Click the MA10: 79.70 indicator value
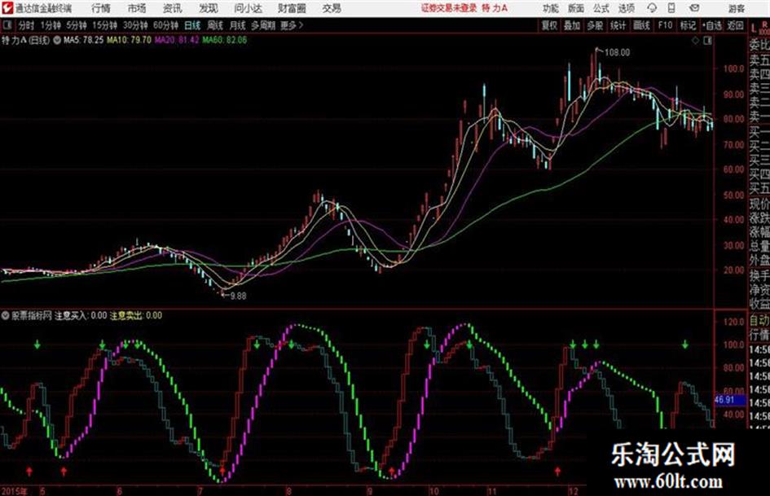Image resolution: width=770 pixels, height=496 pixels. pos(130,40)
